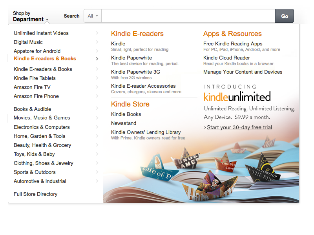
Task: Click the 'Kindle Store' orange section heading
Action: [x=130, y=104]
